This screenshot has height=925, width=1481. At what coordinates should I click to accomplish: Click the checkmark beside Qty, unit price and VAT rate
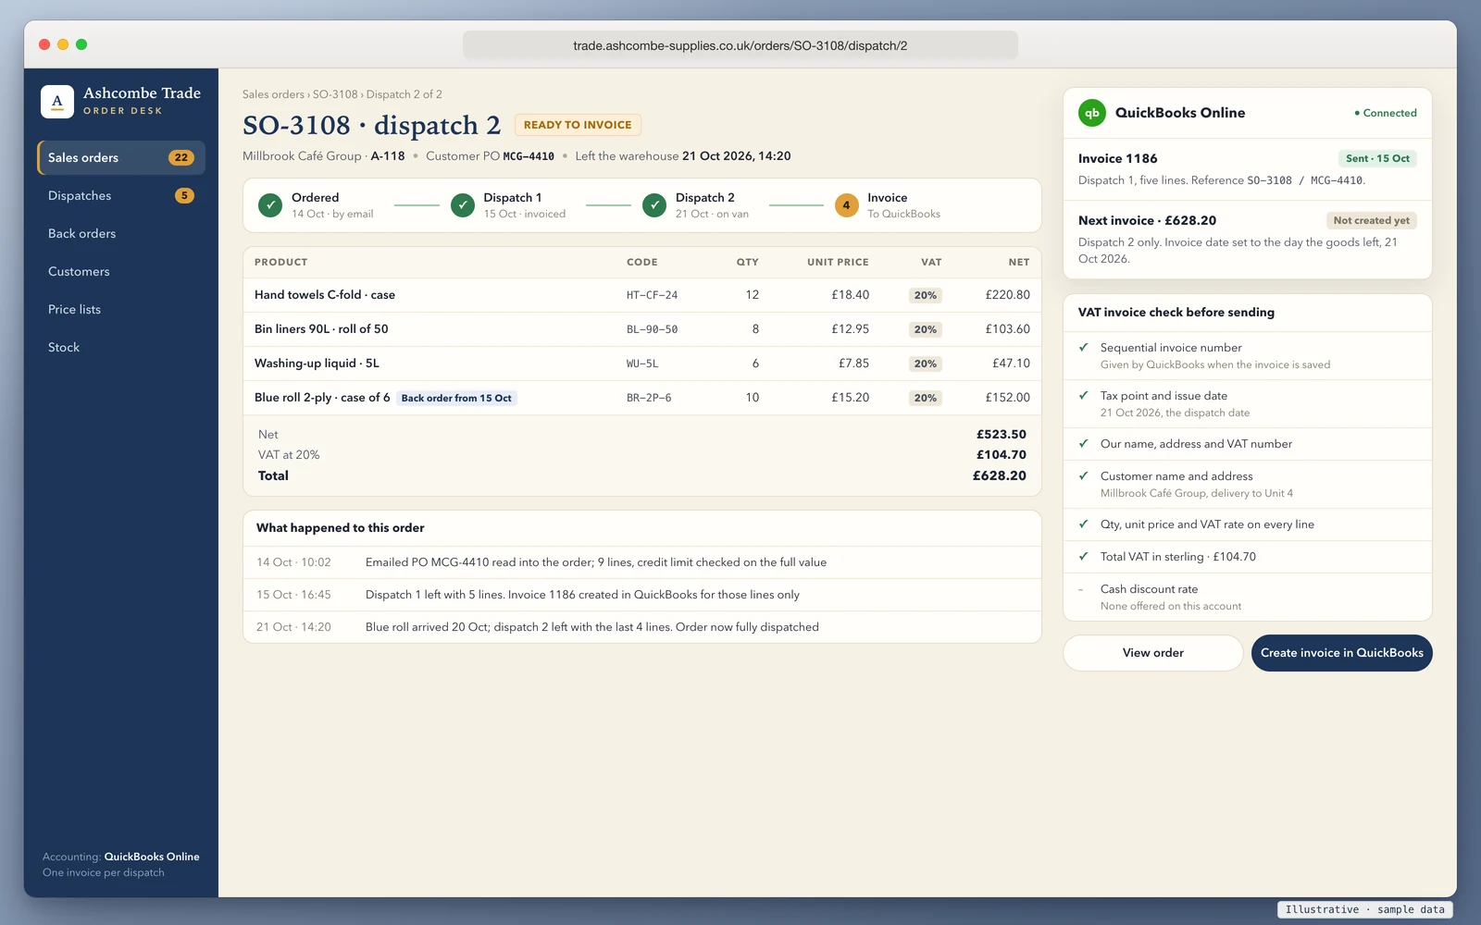1083,524
